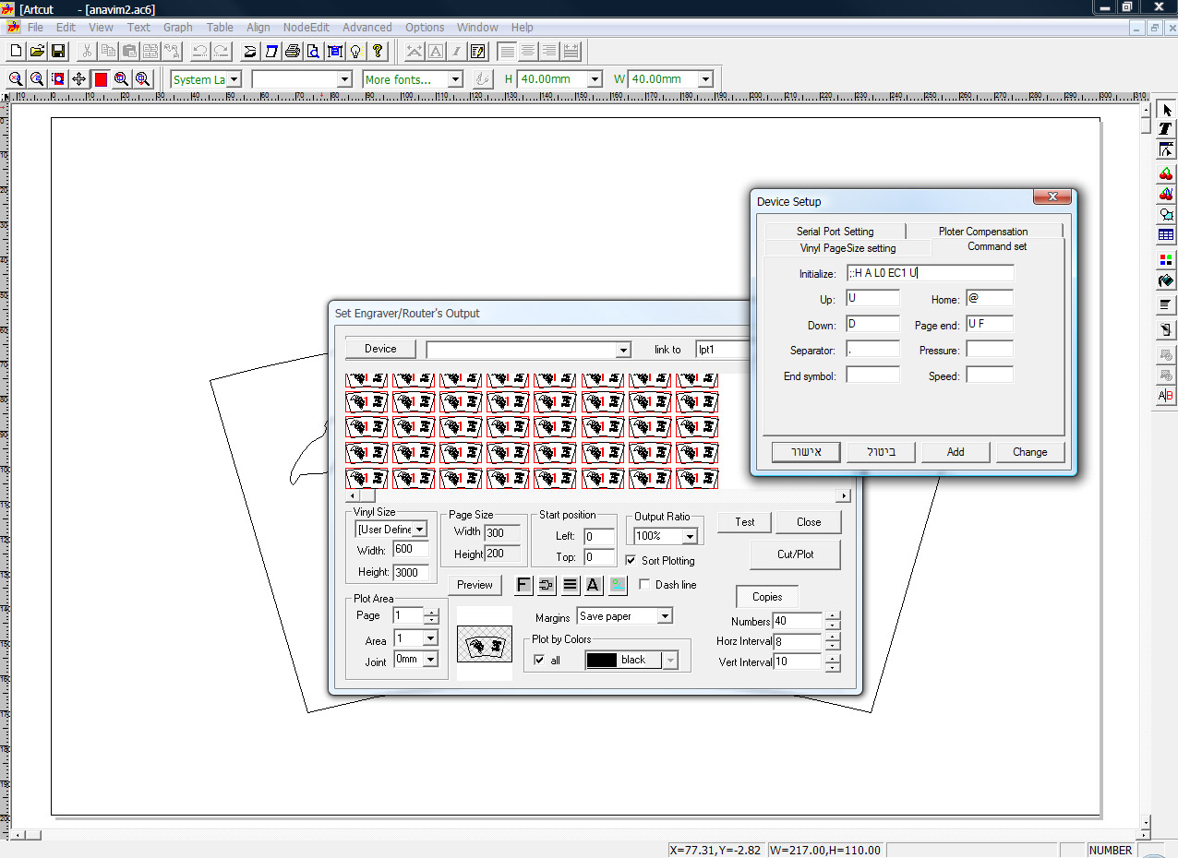
Task: Click the table grid tool icon
Action: tap(1166, 235)
